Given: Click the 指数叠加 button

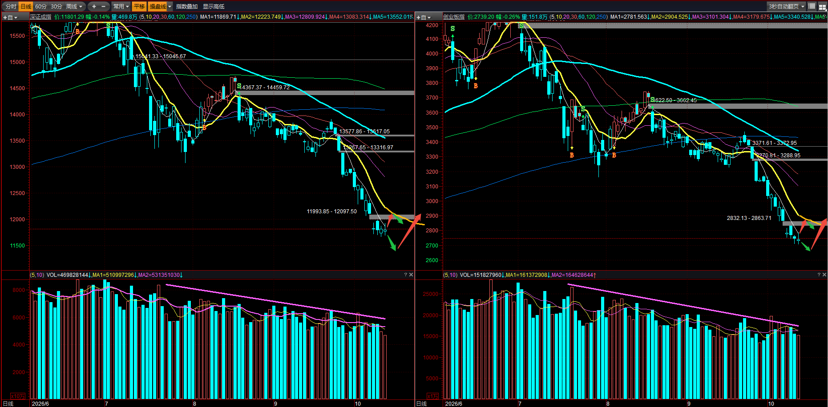Looking at the screenshot, I should coord(187,6).
